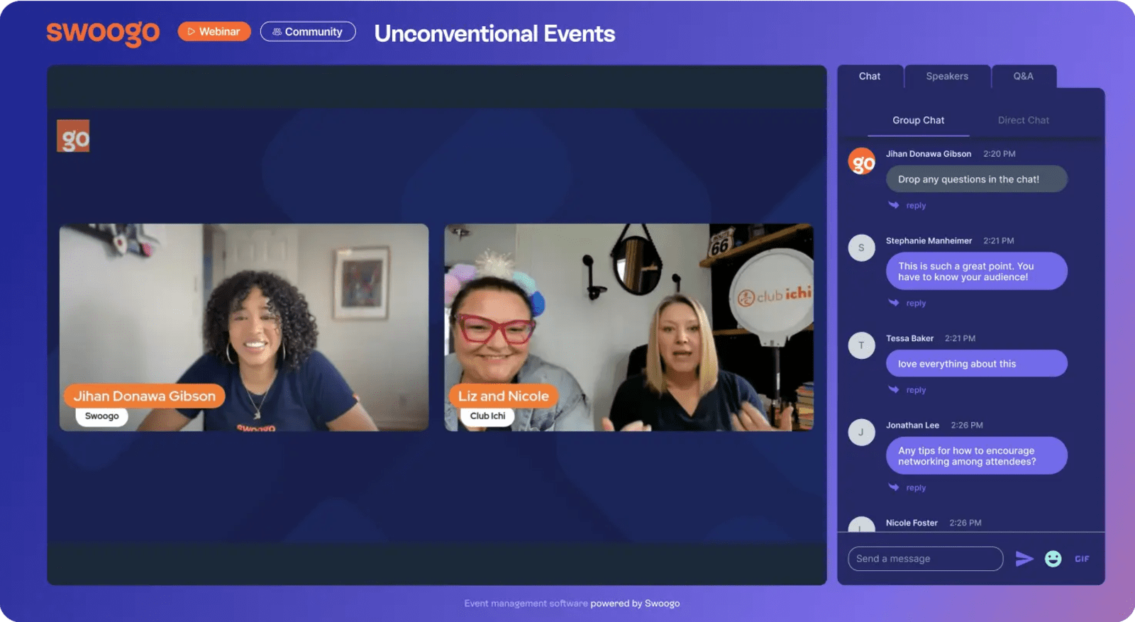Click Jonathan Lee's J avatar
1135x622 pixels.
click(862, 432)
